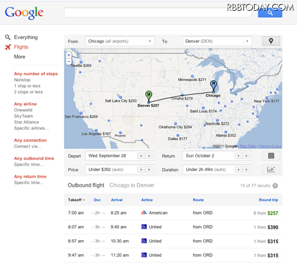297x265 pixels.
Task: Click the To field Denver (DEN)
Action: [x=217, y=41]
